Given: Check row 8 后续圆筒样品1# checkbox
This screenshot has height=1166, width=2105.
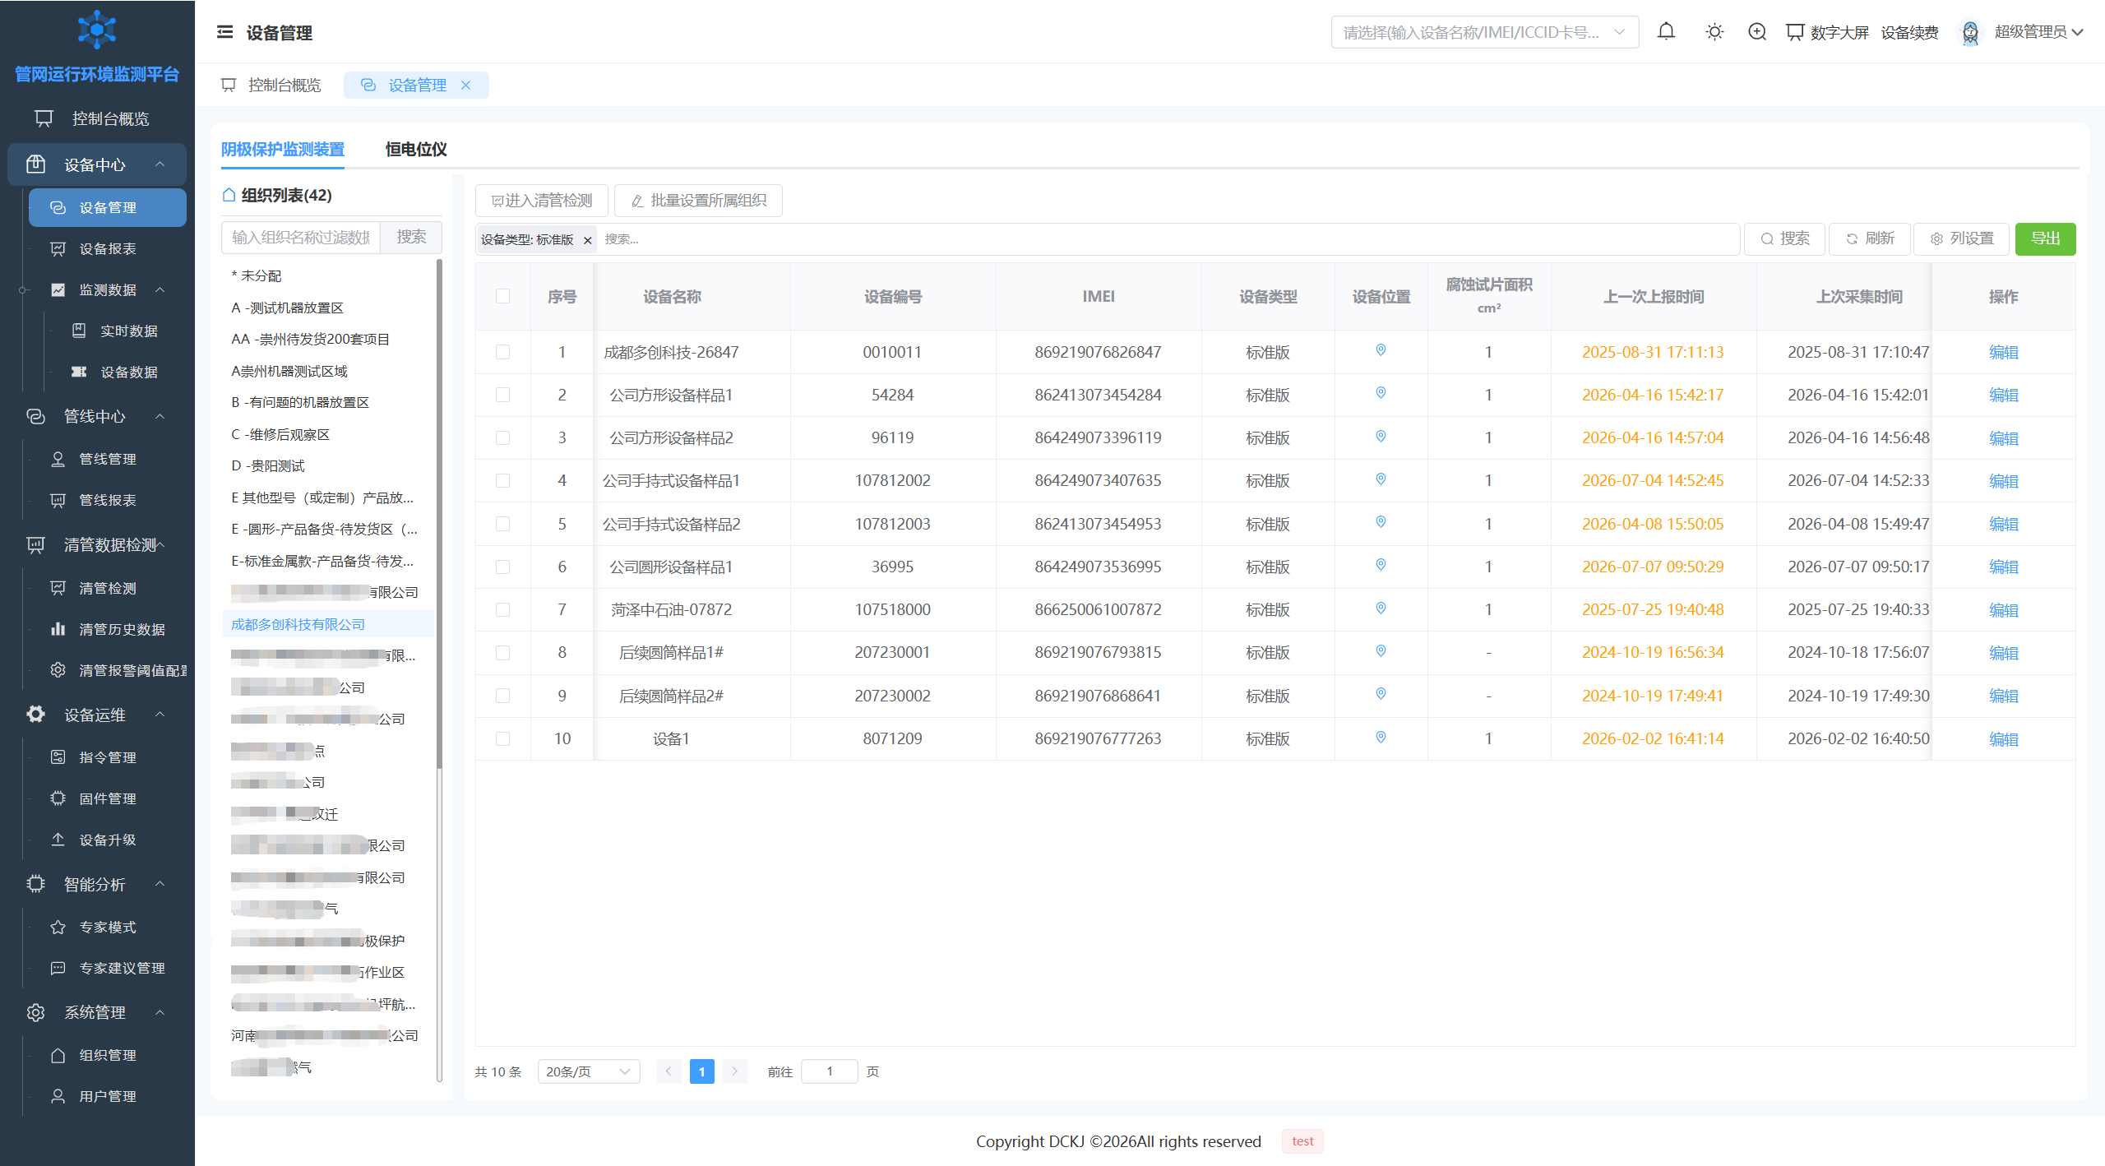Looking at the screenshot, I should [503, 652].
